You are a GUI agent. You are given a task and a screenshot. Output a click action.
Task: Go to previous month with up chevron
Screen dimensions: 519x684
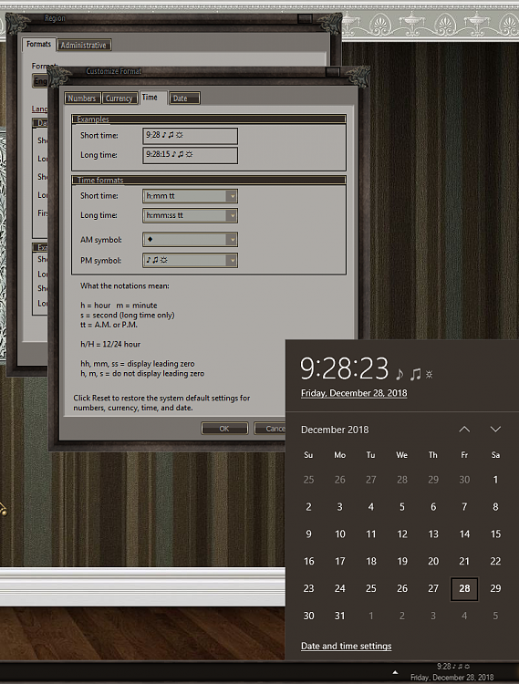click(464, 430)
